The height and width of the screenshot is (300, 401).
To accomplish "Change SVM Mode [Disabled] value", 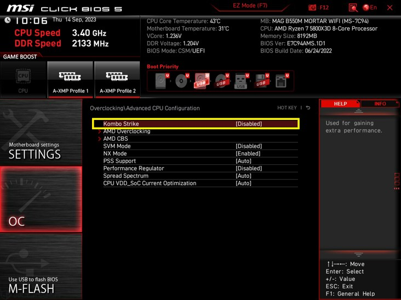I will pyautogui.click(x=249, y=146).
